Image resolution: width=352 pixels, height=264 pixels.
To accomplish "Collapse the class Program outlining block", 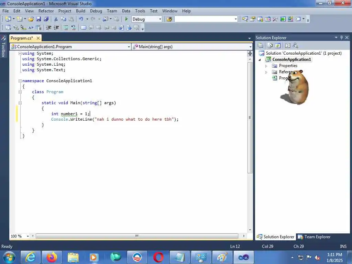I will 20,92.
